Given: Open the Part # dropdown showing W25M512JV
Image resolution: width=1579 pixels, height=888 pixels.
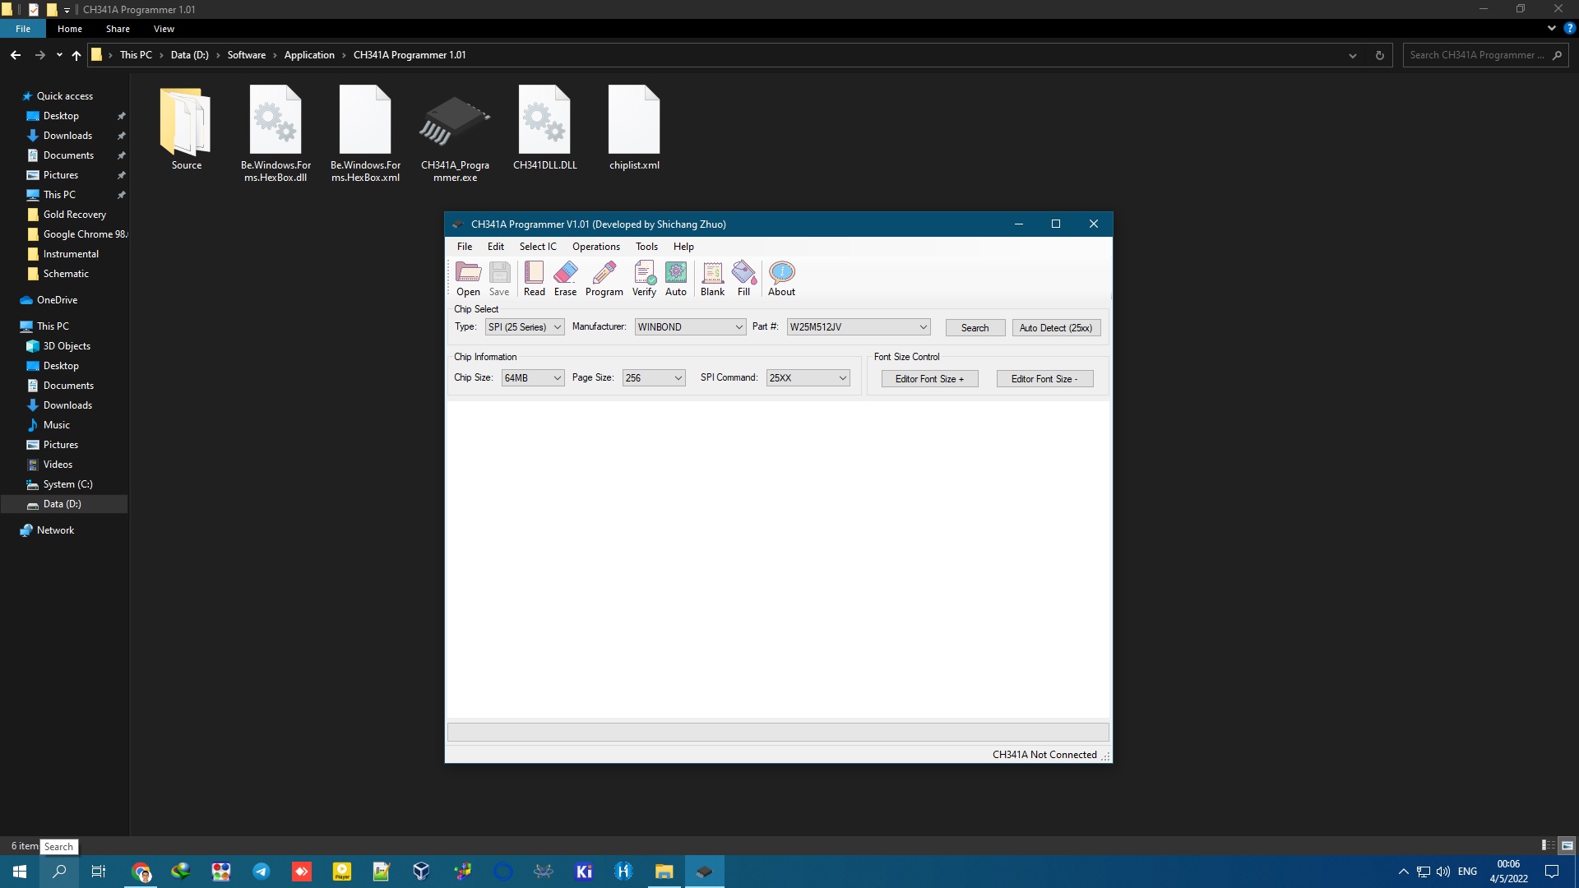Looking at the screenshot, I should [x=858, y=327].
